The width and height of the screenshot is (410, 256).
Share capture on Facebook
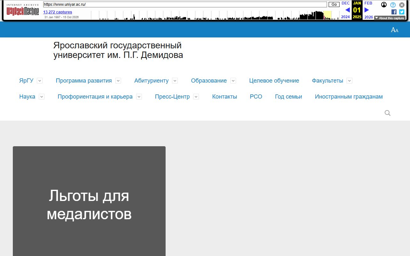[394, 12]
